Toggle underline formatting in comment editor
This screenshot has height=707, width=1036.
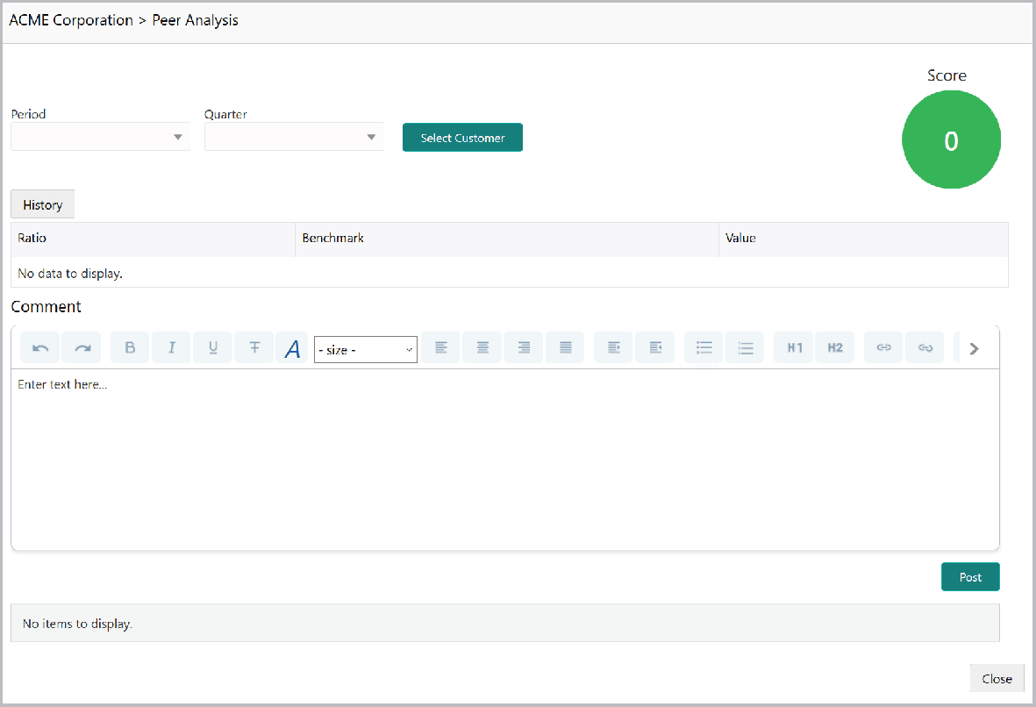click(x=213, y=347)
